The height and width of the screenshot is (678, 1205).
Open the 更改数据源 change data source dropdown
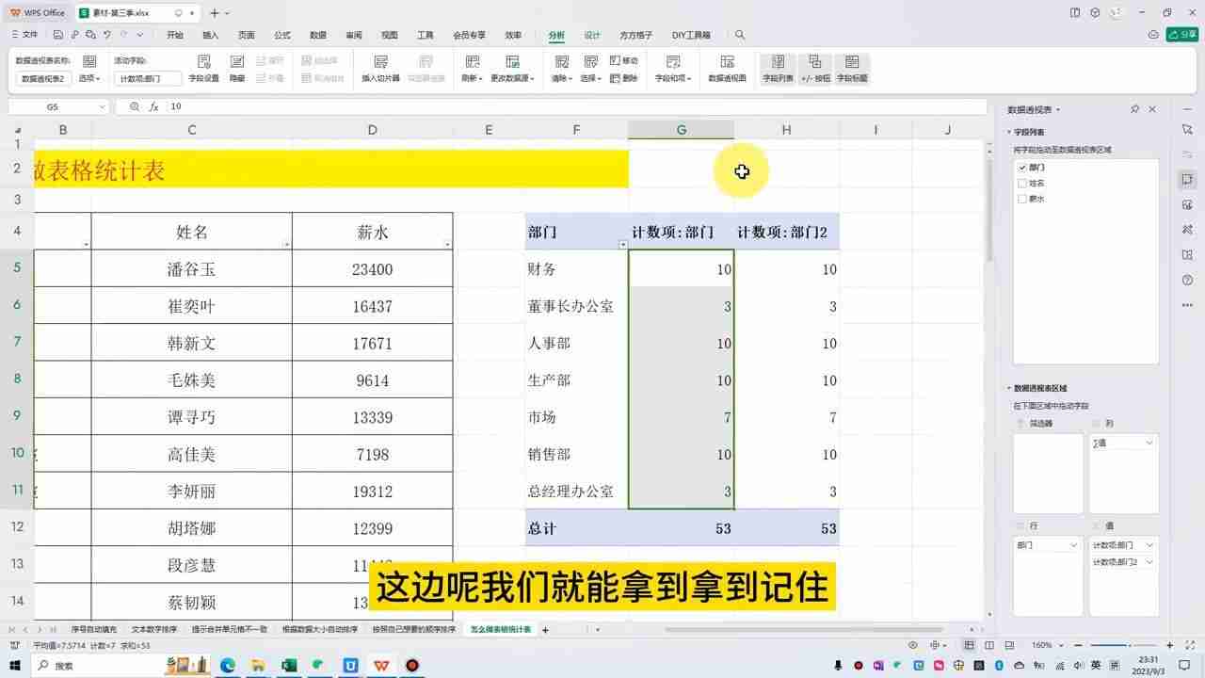512,78
